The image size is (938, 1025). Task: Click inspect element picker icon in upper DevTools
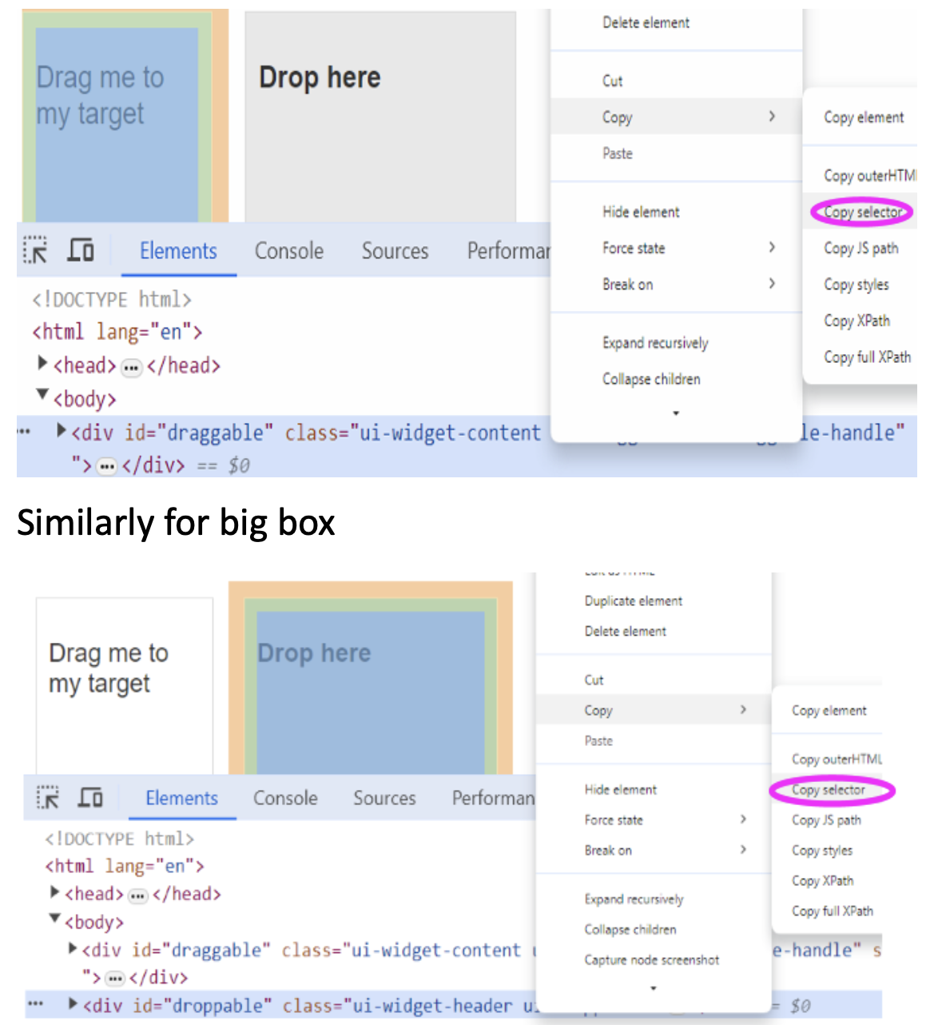click(36, 250)
